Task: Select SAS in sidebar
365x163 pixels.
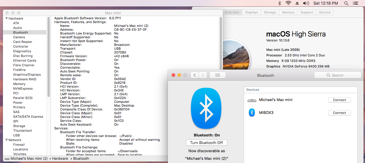Action: tap(16, 112)
